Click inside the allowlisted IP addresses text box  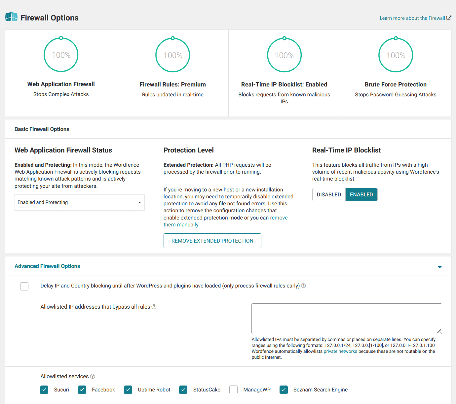346,318
